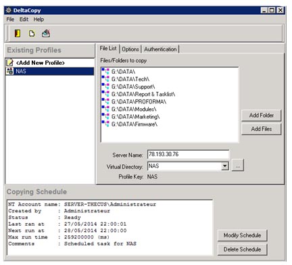This screenshot has width=292, height=265.
Task: Click the Exit door icon in toolbar
Action: 18,33
